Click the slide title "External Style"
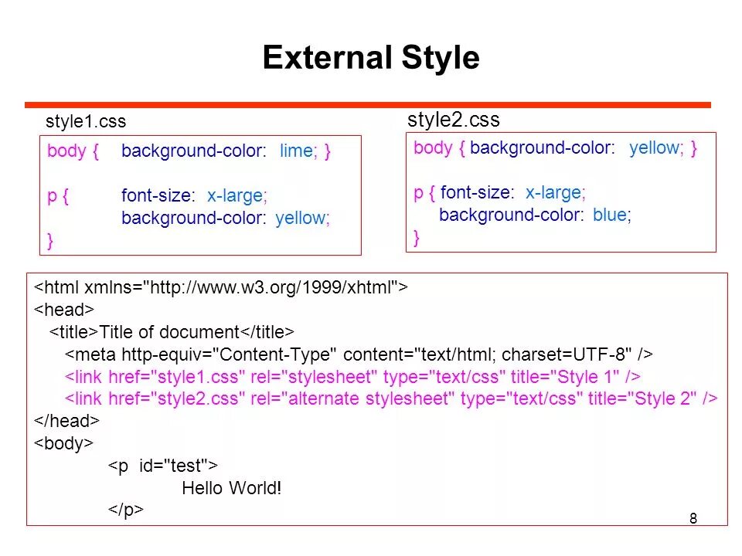 coord(371,58)
